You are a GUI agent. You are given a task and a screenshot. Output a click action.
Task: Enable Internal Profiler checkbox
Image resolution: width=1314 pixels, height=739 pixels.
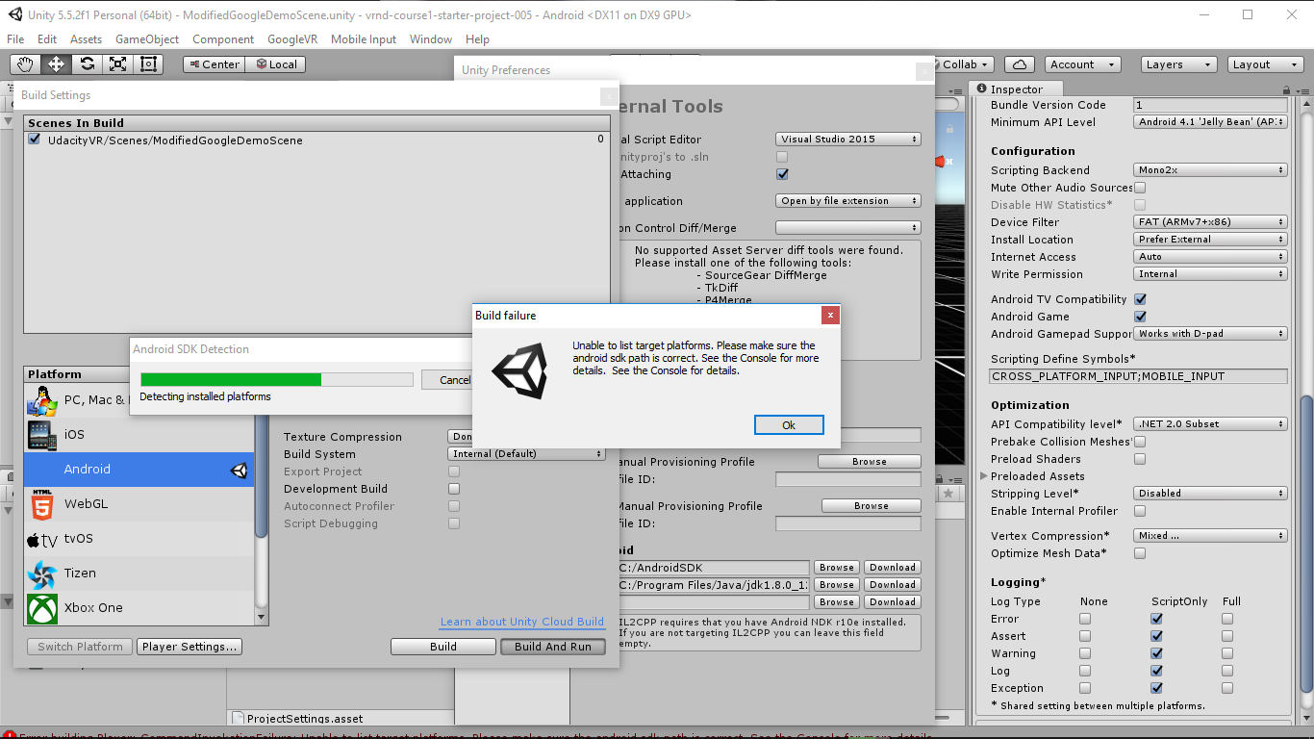pyautogui.click(x=1140, y=511)
